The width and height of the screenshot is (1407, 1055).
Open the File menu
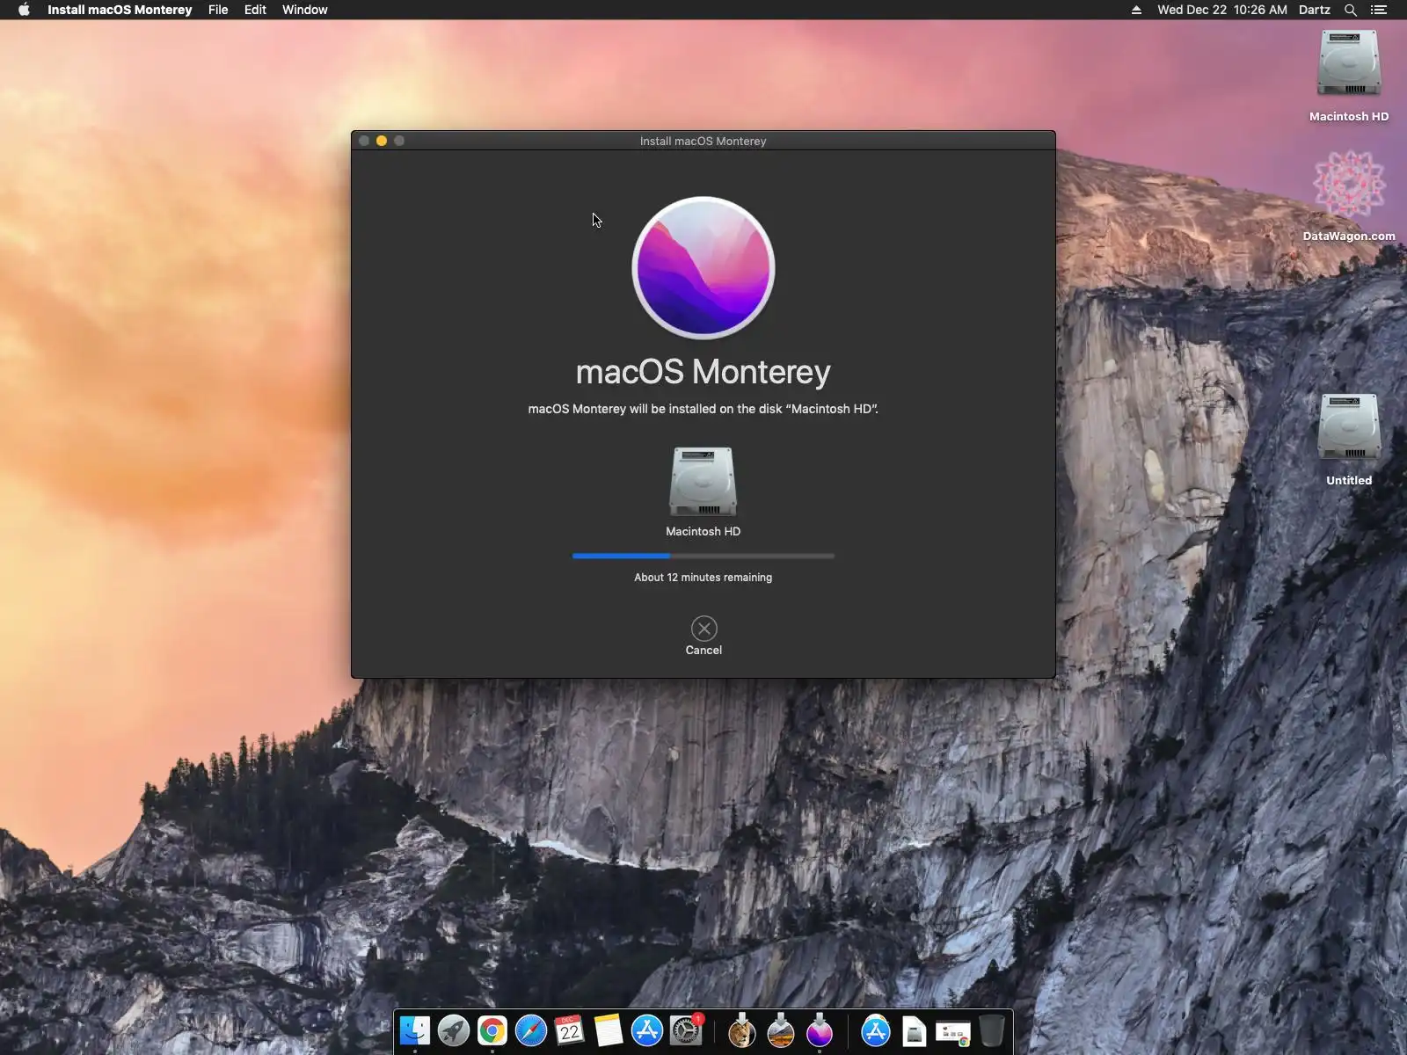218,10
